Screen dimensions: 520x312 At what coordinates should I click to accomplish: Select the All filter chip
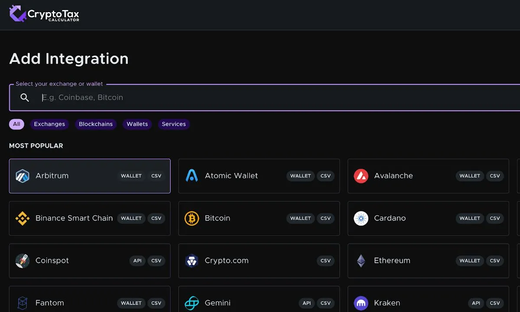pyautogui.click(x=16, y=124)
